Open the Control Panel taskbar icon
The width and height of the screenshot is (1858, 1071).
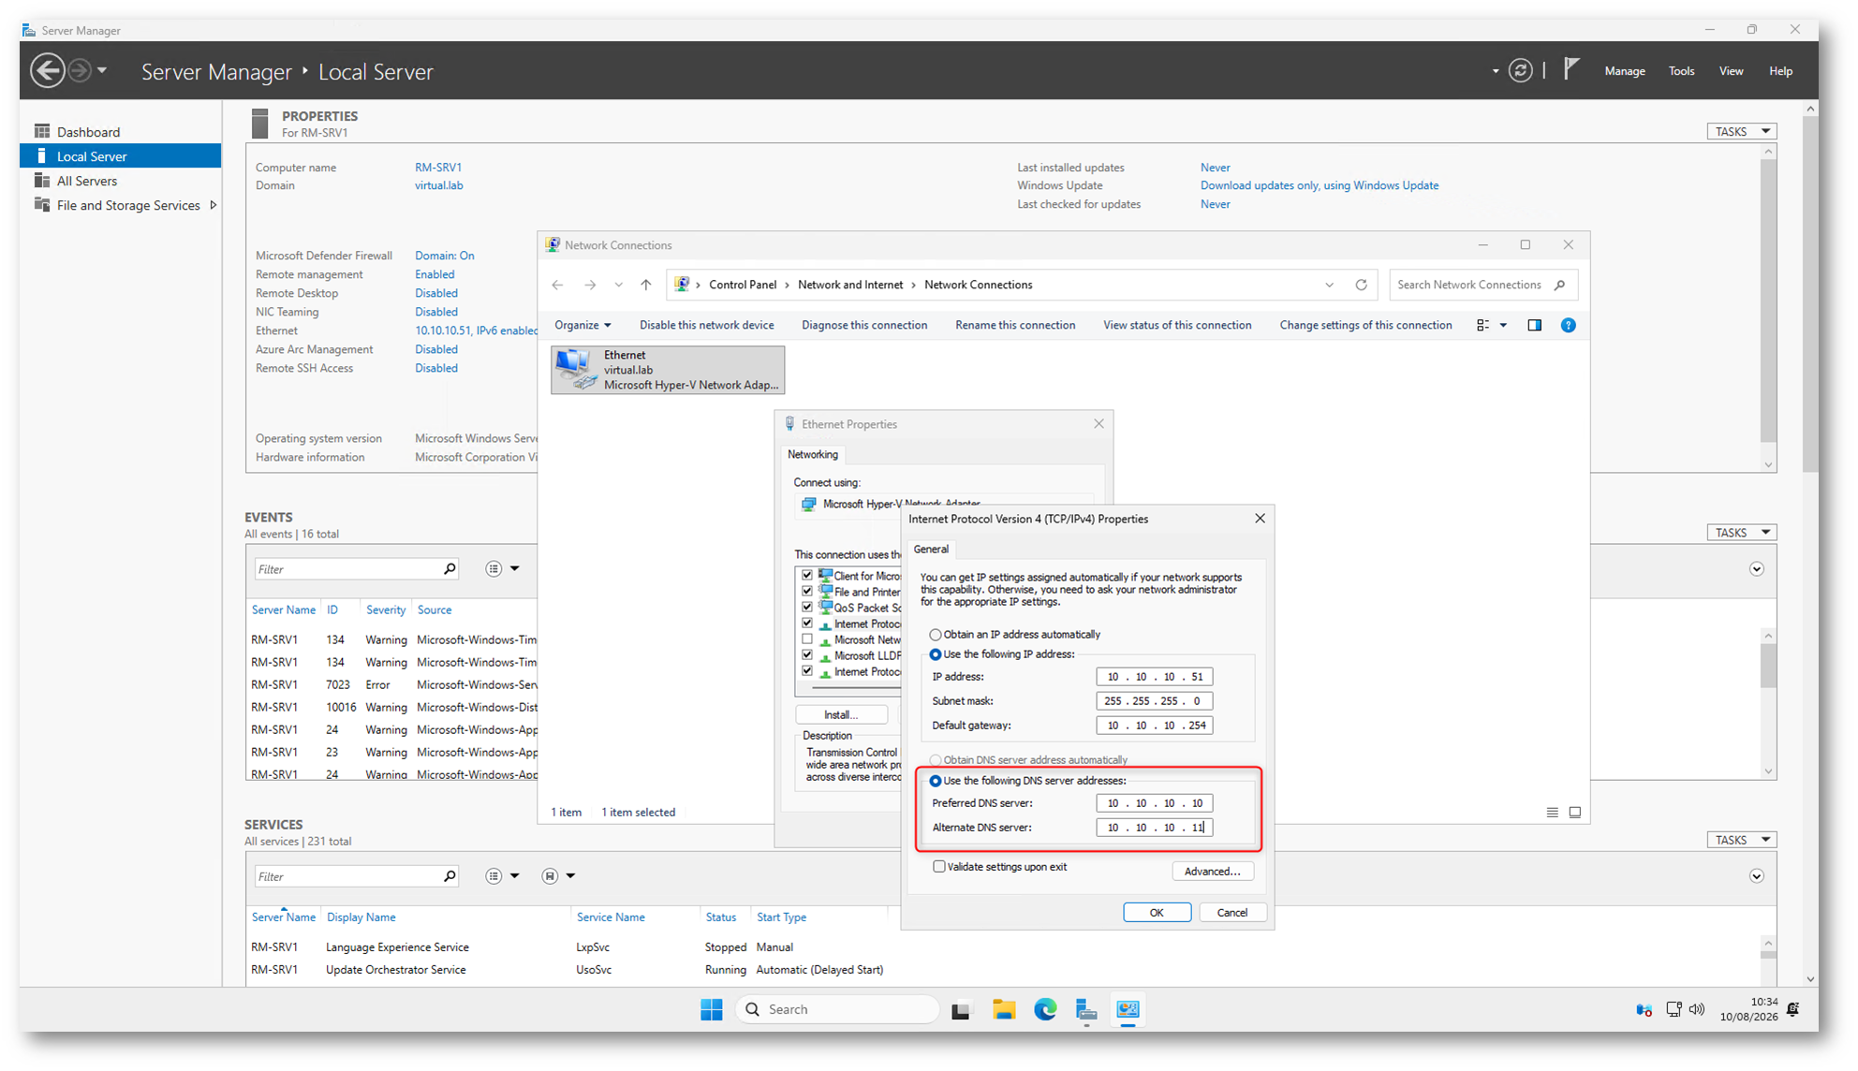(1128, 1009)
